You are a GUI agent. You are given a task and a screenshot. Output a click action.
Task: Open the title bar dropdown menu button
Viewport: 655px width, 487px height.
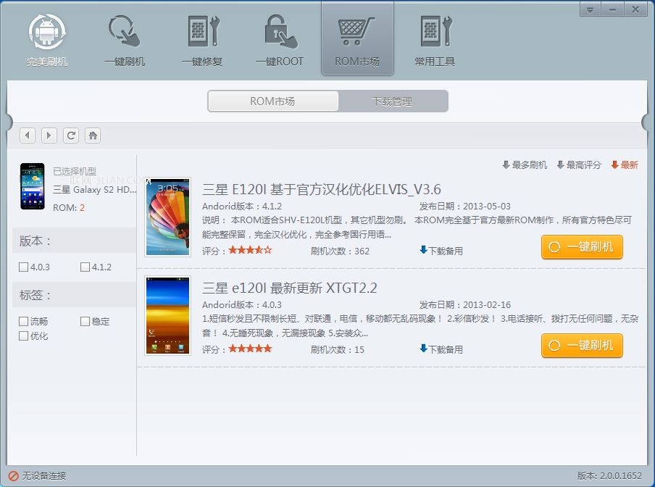(x=591, y=9)
